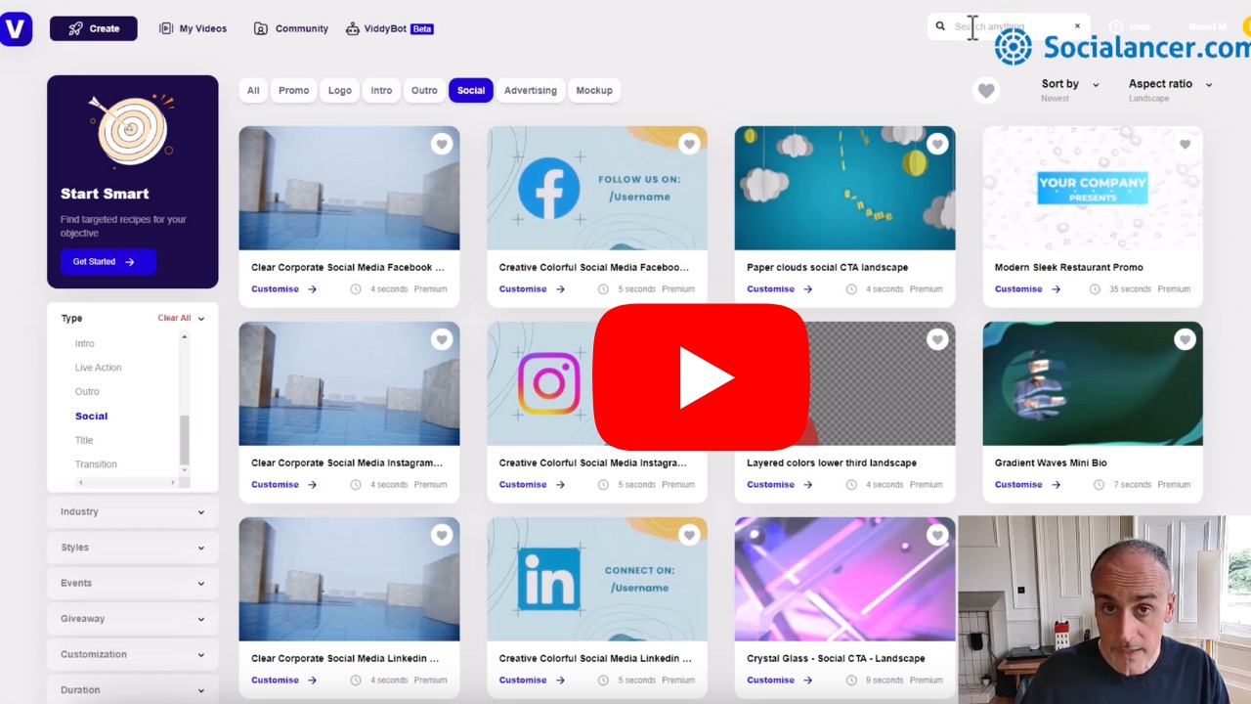Viewport: 1251px width, 704px height.
Task: Toggle the favourites heart filter
Action: pyautogui.click(x=986, y=91)
